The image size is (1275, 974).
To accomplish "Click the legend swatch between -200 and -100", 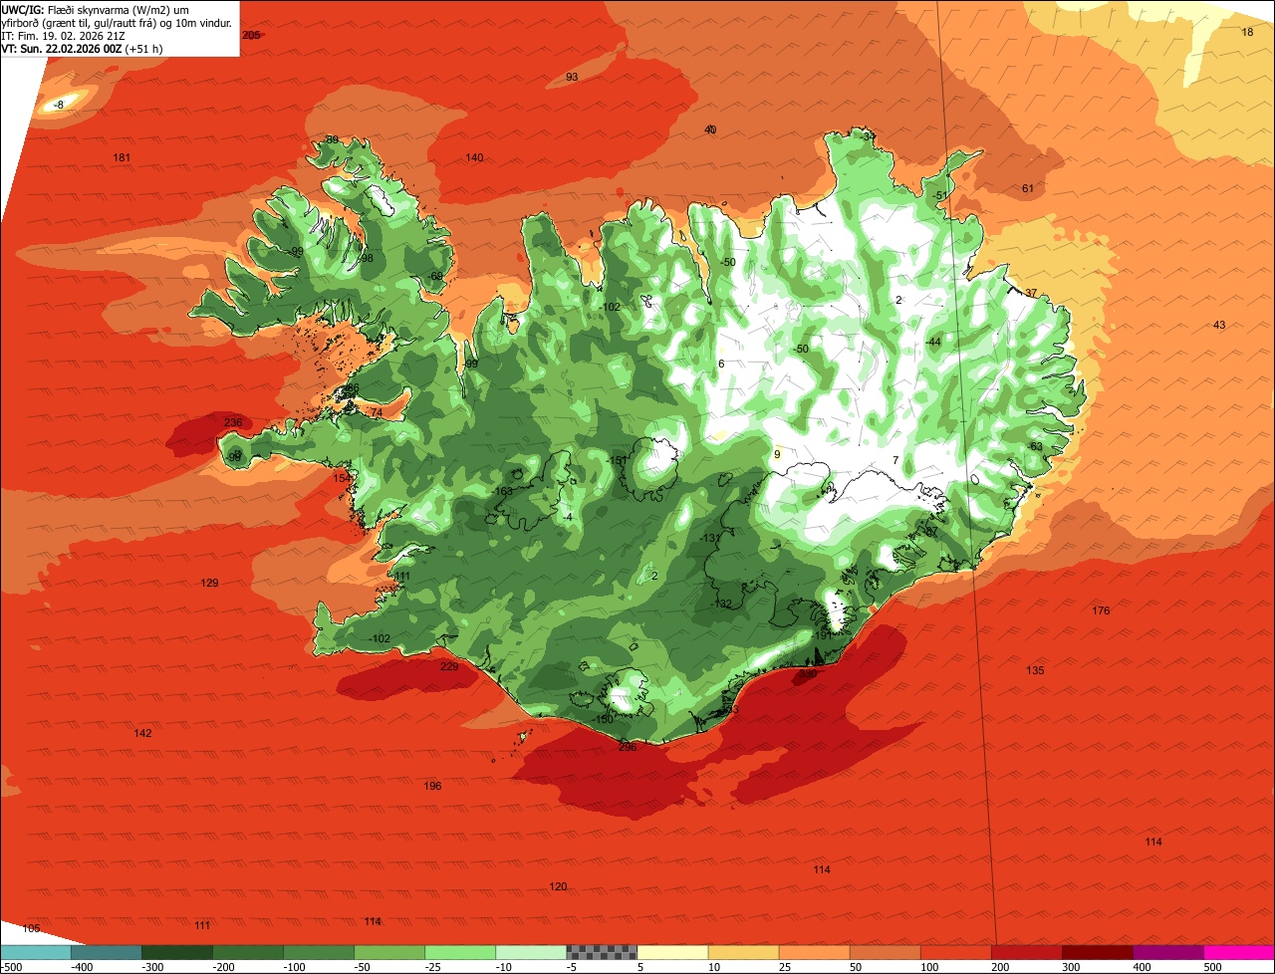I will pos(247,952).
